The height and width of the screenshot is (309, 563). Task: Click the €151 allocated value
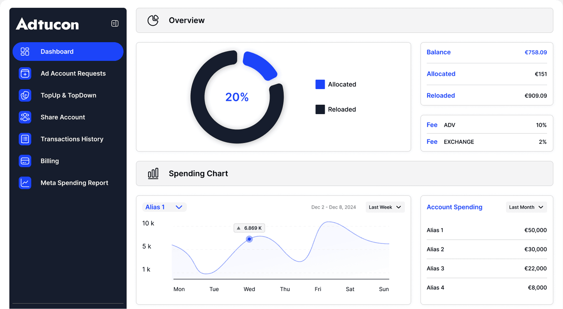pyautogui.click(x=541, y=74)
